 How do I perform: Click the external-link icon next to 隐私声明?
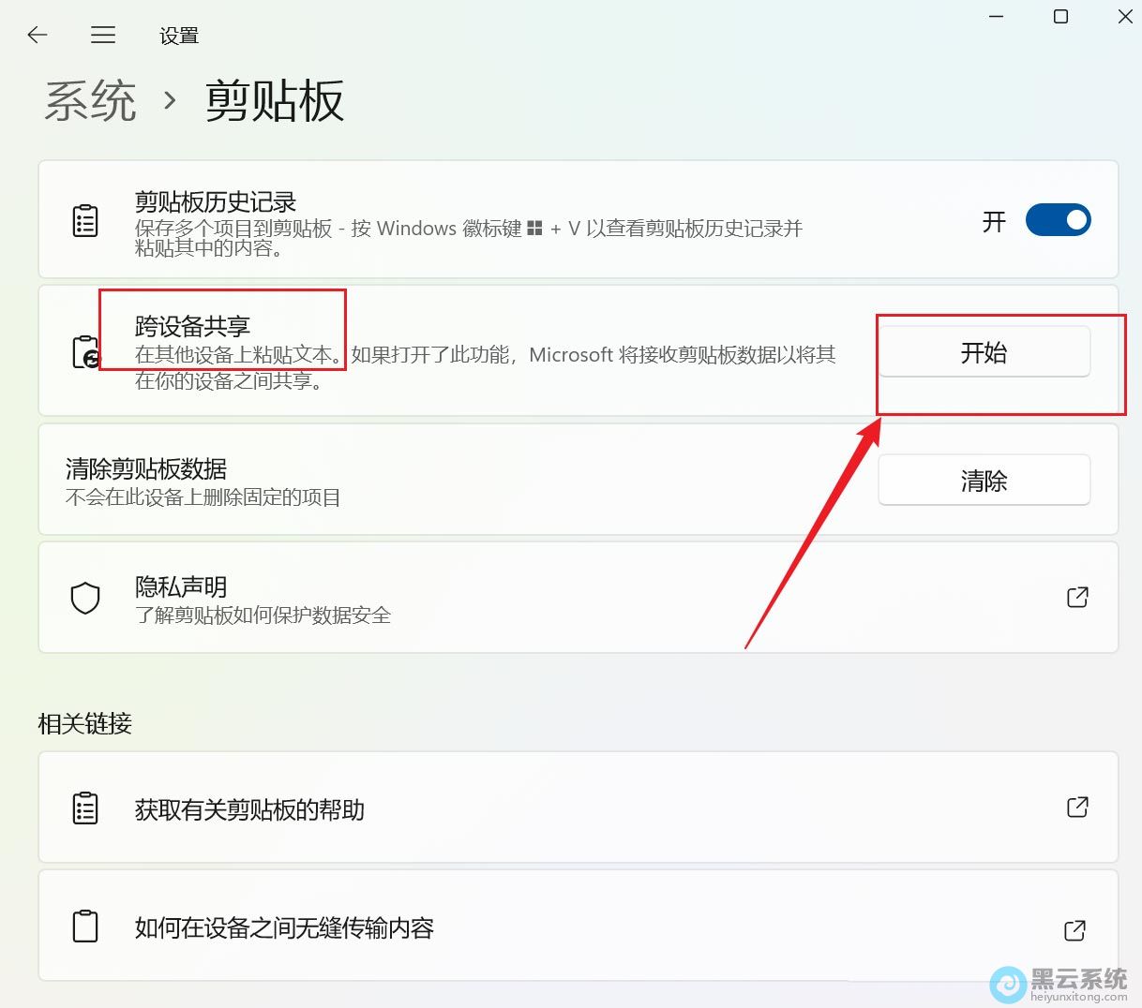pyautogui.click(x=1077, y=597)
